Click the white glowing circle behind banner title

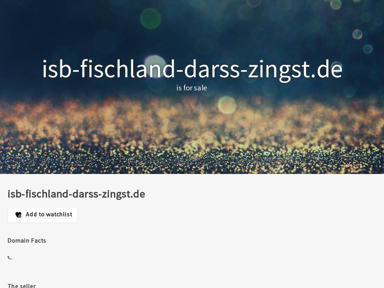tap(155, 66)
